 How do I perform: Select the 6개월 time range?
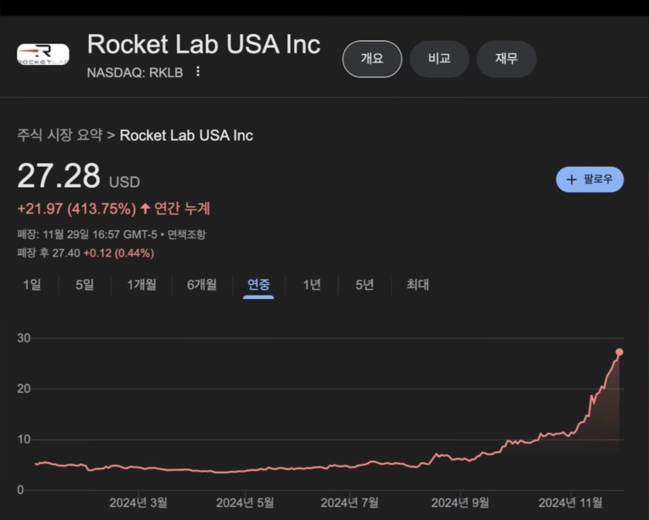202,285
